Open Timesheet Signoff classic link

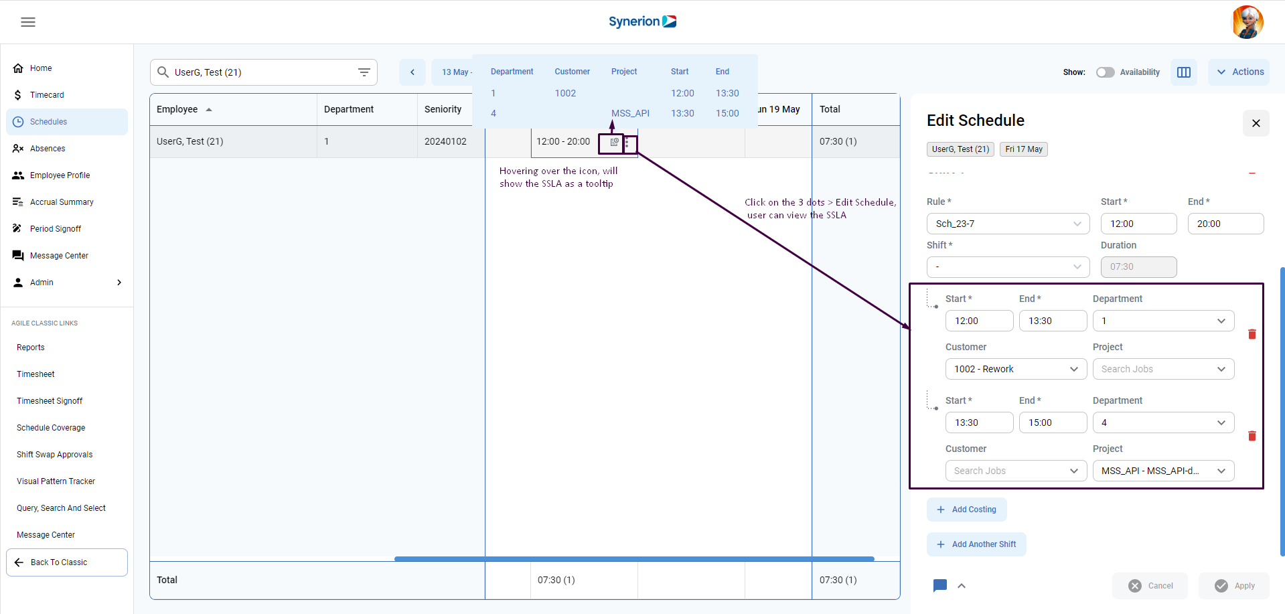point(50,401)
